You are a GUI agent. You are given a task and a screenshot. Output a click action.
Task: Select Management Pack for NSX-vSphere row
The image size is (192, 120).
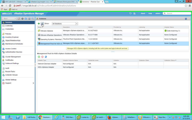point(113,43)
